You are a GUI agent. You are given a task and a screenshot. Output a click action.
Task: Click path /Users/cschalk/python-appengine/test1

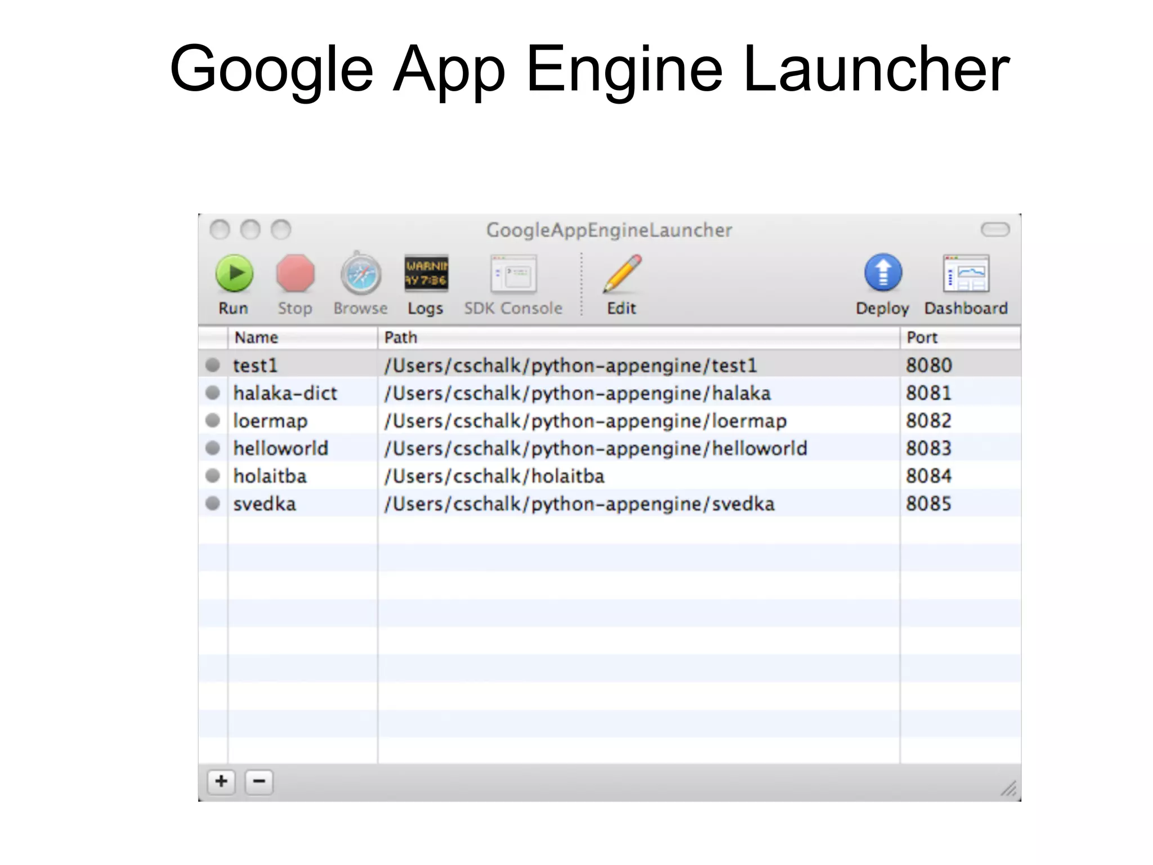point(570,365)
